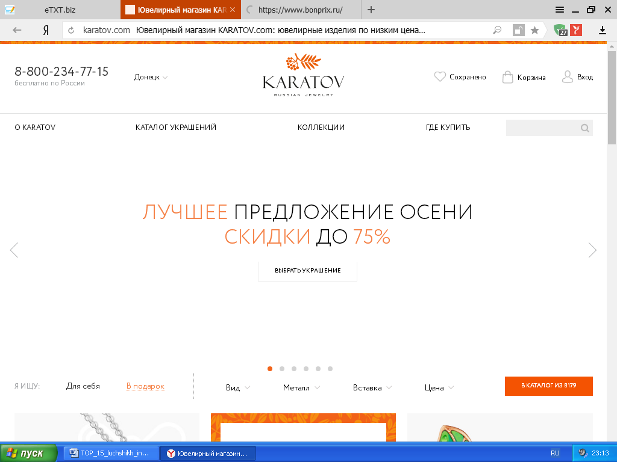The width and height of the screenshot is (617, 462).
Task: Bookmark the page with the star icon
Action: (x=535, y=30)
